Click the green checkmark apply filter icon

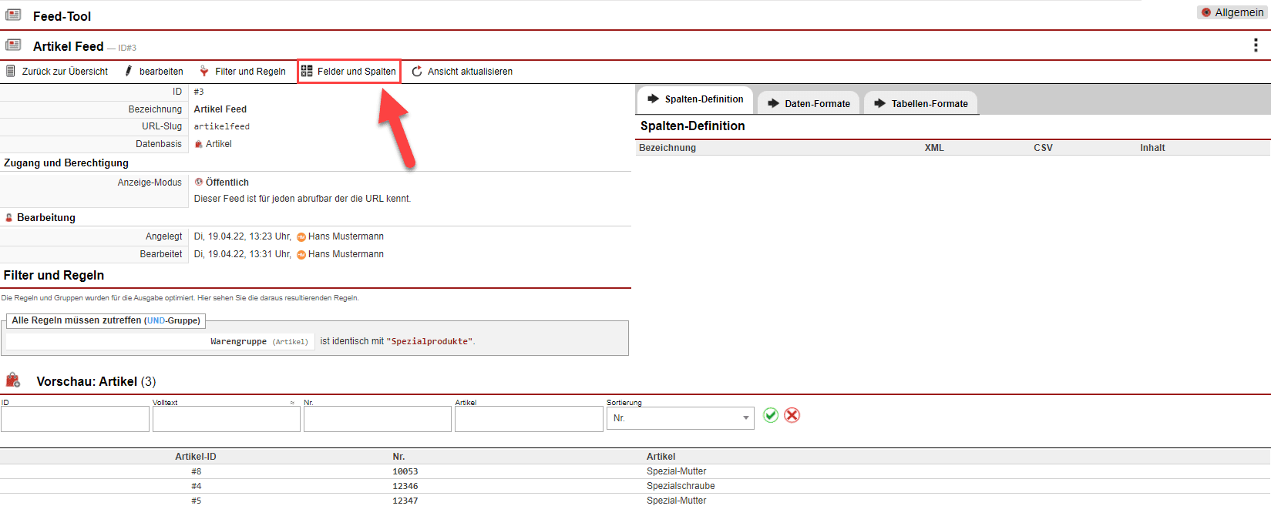pos(770,416)
